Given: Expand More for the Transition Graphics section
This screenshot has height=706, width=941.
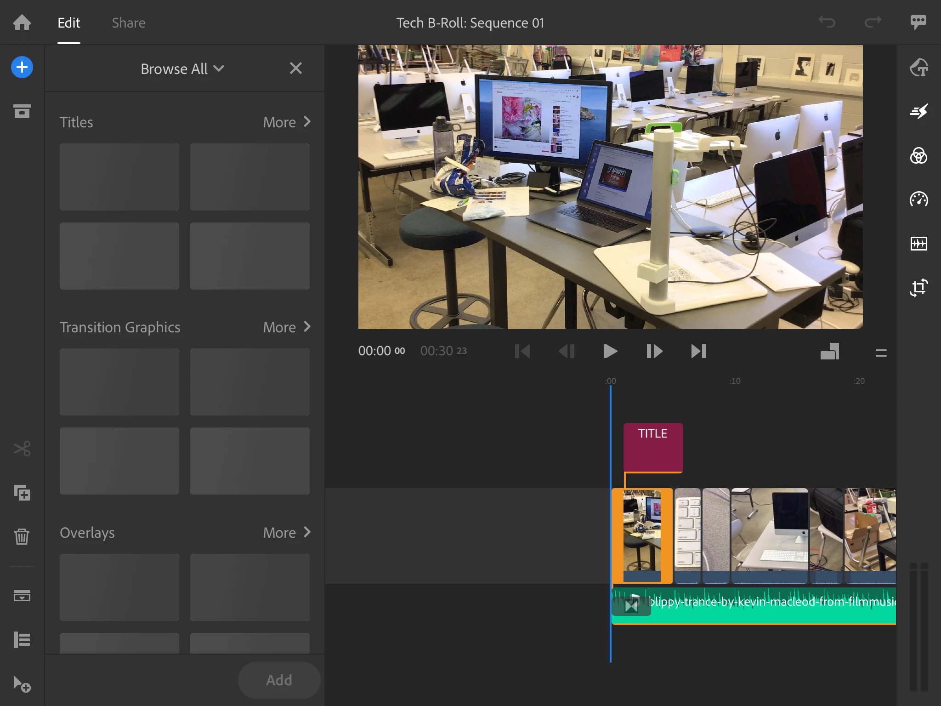Looking at the screenshot, I should tap(287, 327).
